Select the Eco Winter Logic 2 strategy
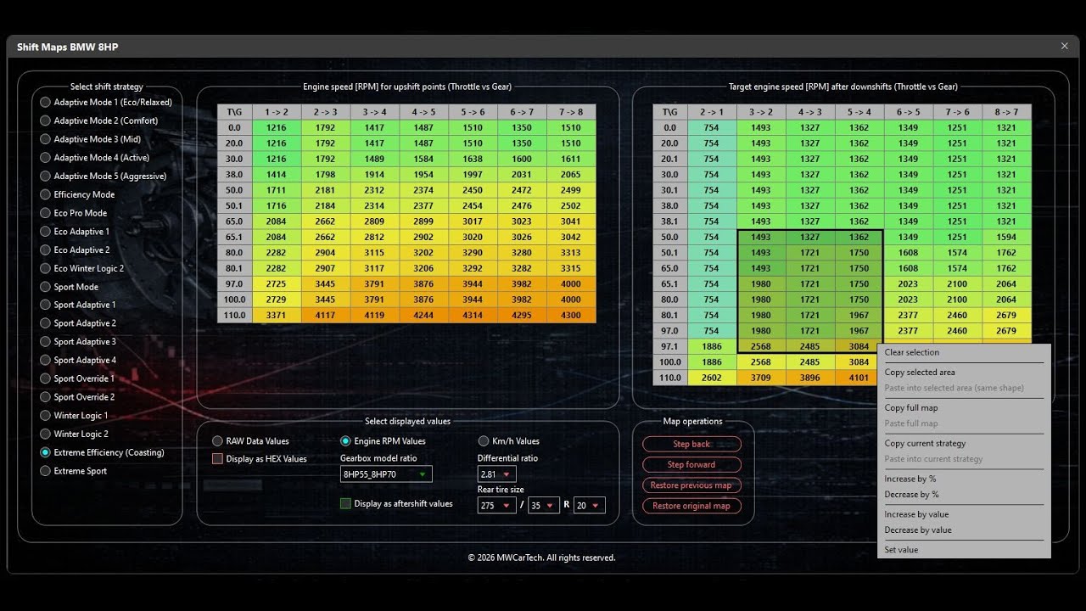The height and width of the screenshot is (611, 1086). pyautogui.click(x=81, y=268)
